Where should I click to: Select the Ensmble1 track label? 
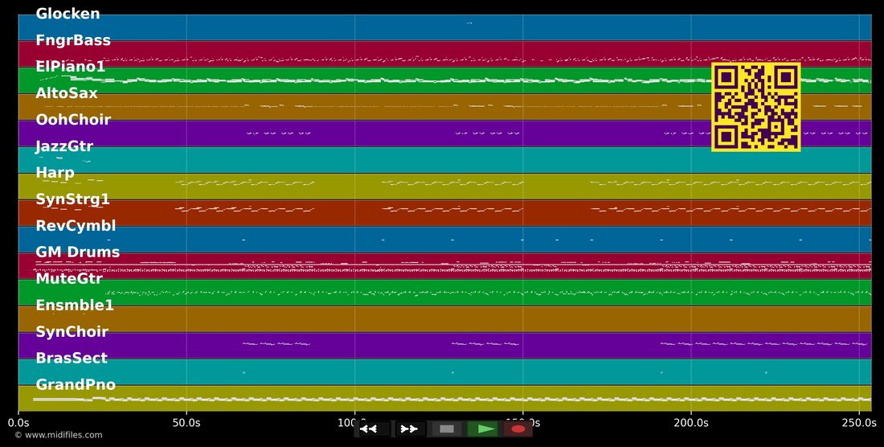tap(75, 305)
